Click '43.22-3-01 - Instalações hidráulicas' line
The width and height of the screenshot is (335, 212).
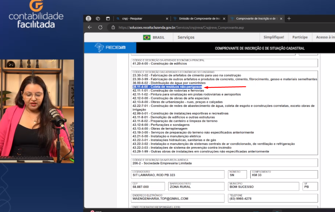point(174,140)
